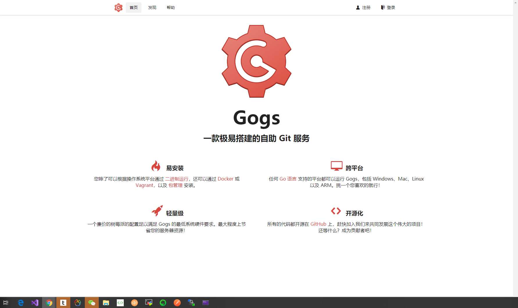The image size is (518, 308).
Task: Click the Gogs logo in navigation bar
Action: [x=118, y=8]
